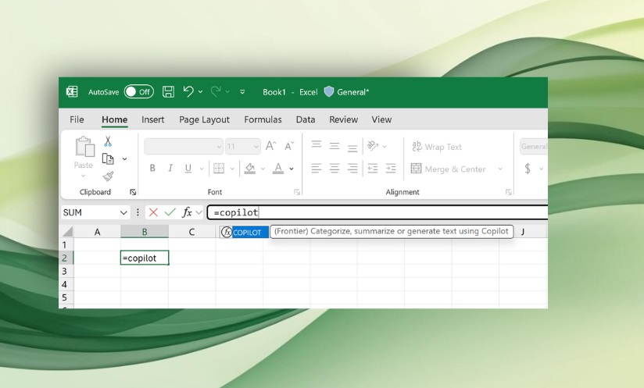Viewport: 644px width, 388px height.
Task: Click the Wrap Text button
Action: tap(437, 147)
